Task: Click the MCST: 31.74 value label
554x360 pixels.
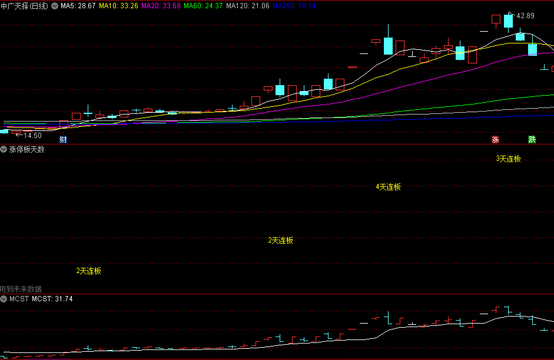Action: coord(52,299)
